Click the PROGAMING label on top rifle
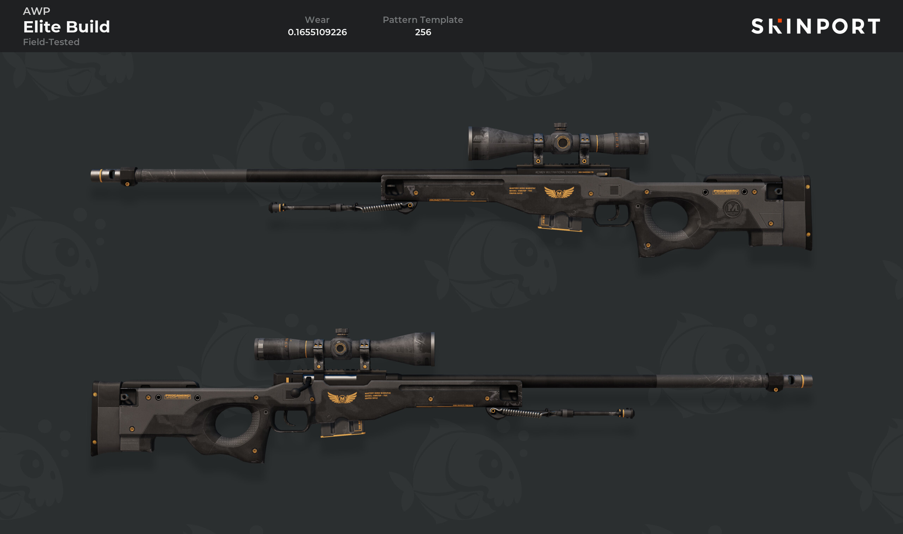 pos(726,192)
